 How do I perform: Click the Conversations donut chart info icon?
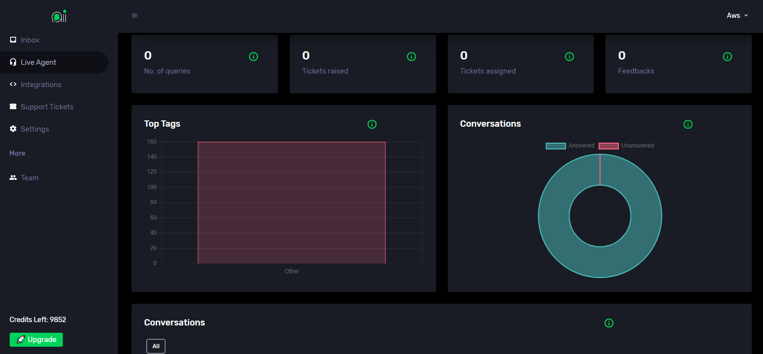tap(688, 124)
